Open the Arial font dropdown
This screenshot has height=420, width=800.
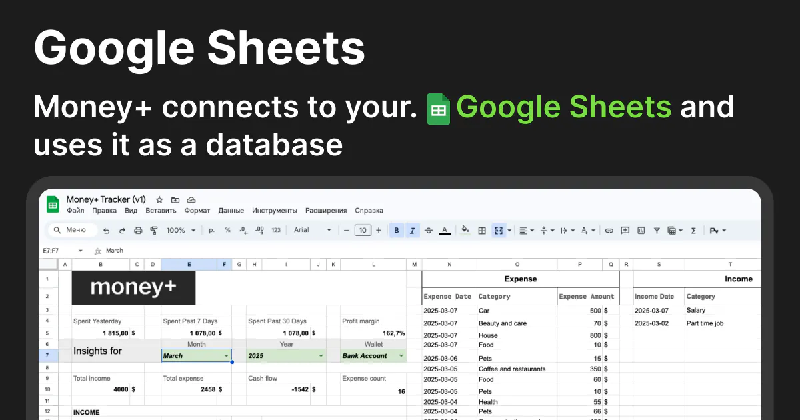click(x=313, y=230)
